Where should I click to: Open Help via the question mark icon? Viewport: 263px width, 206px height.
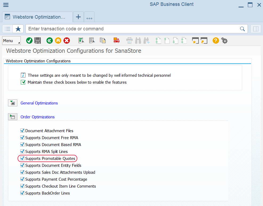(216, 41)
